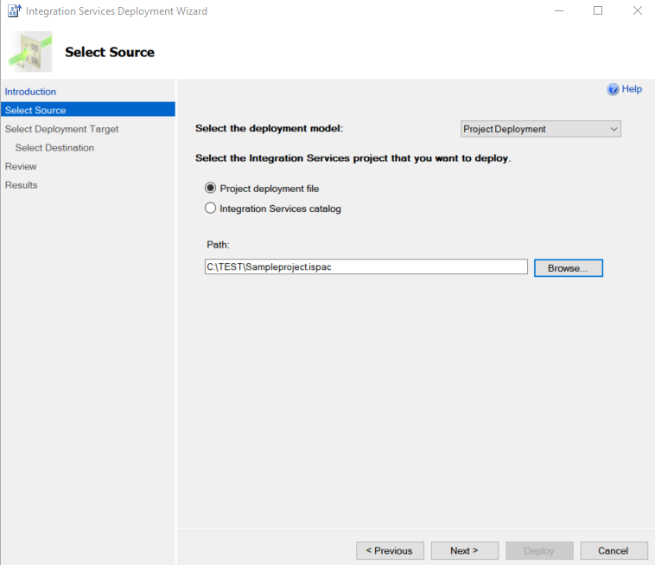655x565 pixels.
Task: Click the Select Source header graphic icon
Action: (x=29, y=52)
